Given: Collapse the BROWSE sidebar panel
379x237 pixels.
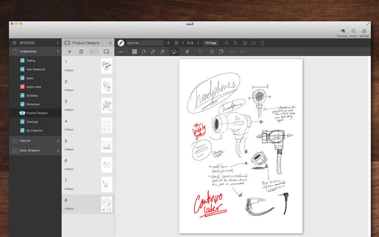Looking at the screenshot, I should 57,43.
